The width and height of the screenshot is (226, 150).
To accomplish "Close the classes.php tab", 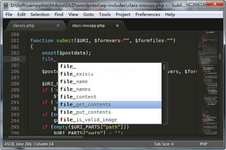I will [58, 26].
